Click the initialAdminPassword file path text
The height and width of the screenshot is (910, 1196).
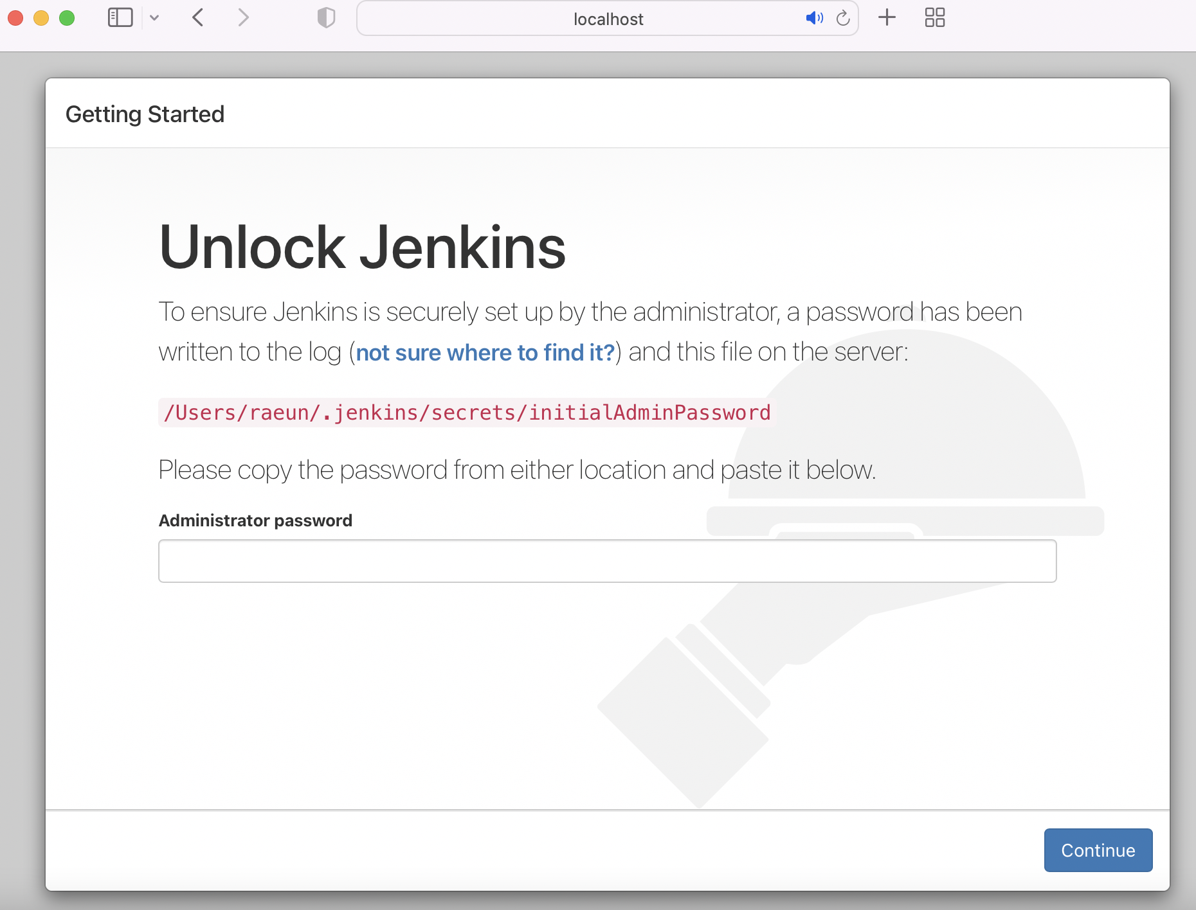[467, 412]
